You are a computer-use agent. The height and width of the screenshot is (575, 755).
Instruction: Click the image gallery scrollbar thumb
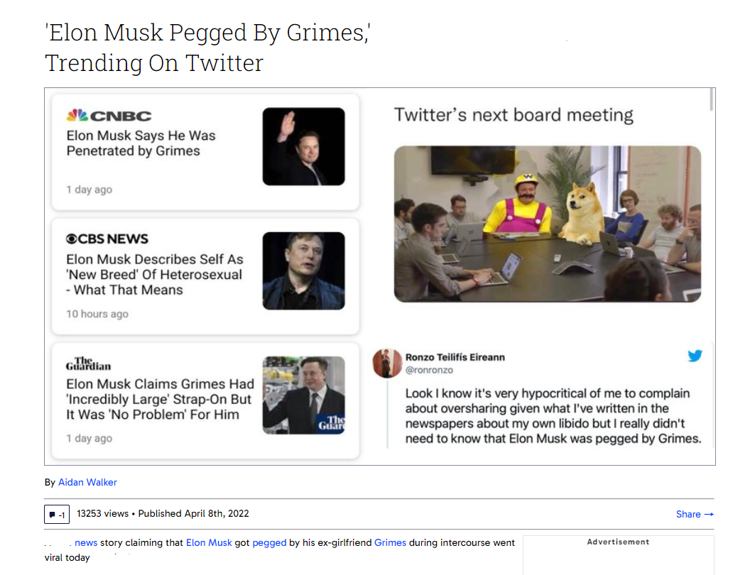pos(712,99)
